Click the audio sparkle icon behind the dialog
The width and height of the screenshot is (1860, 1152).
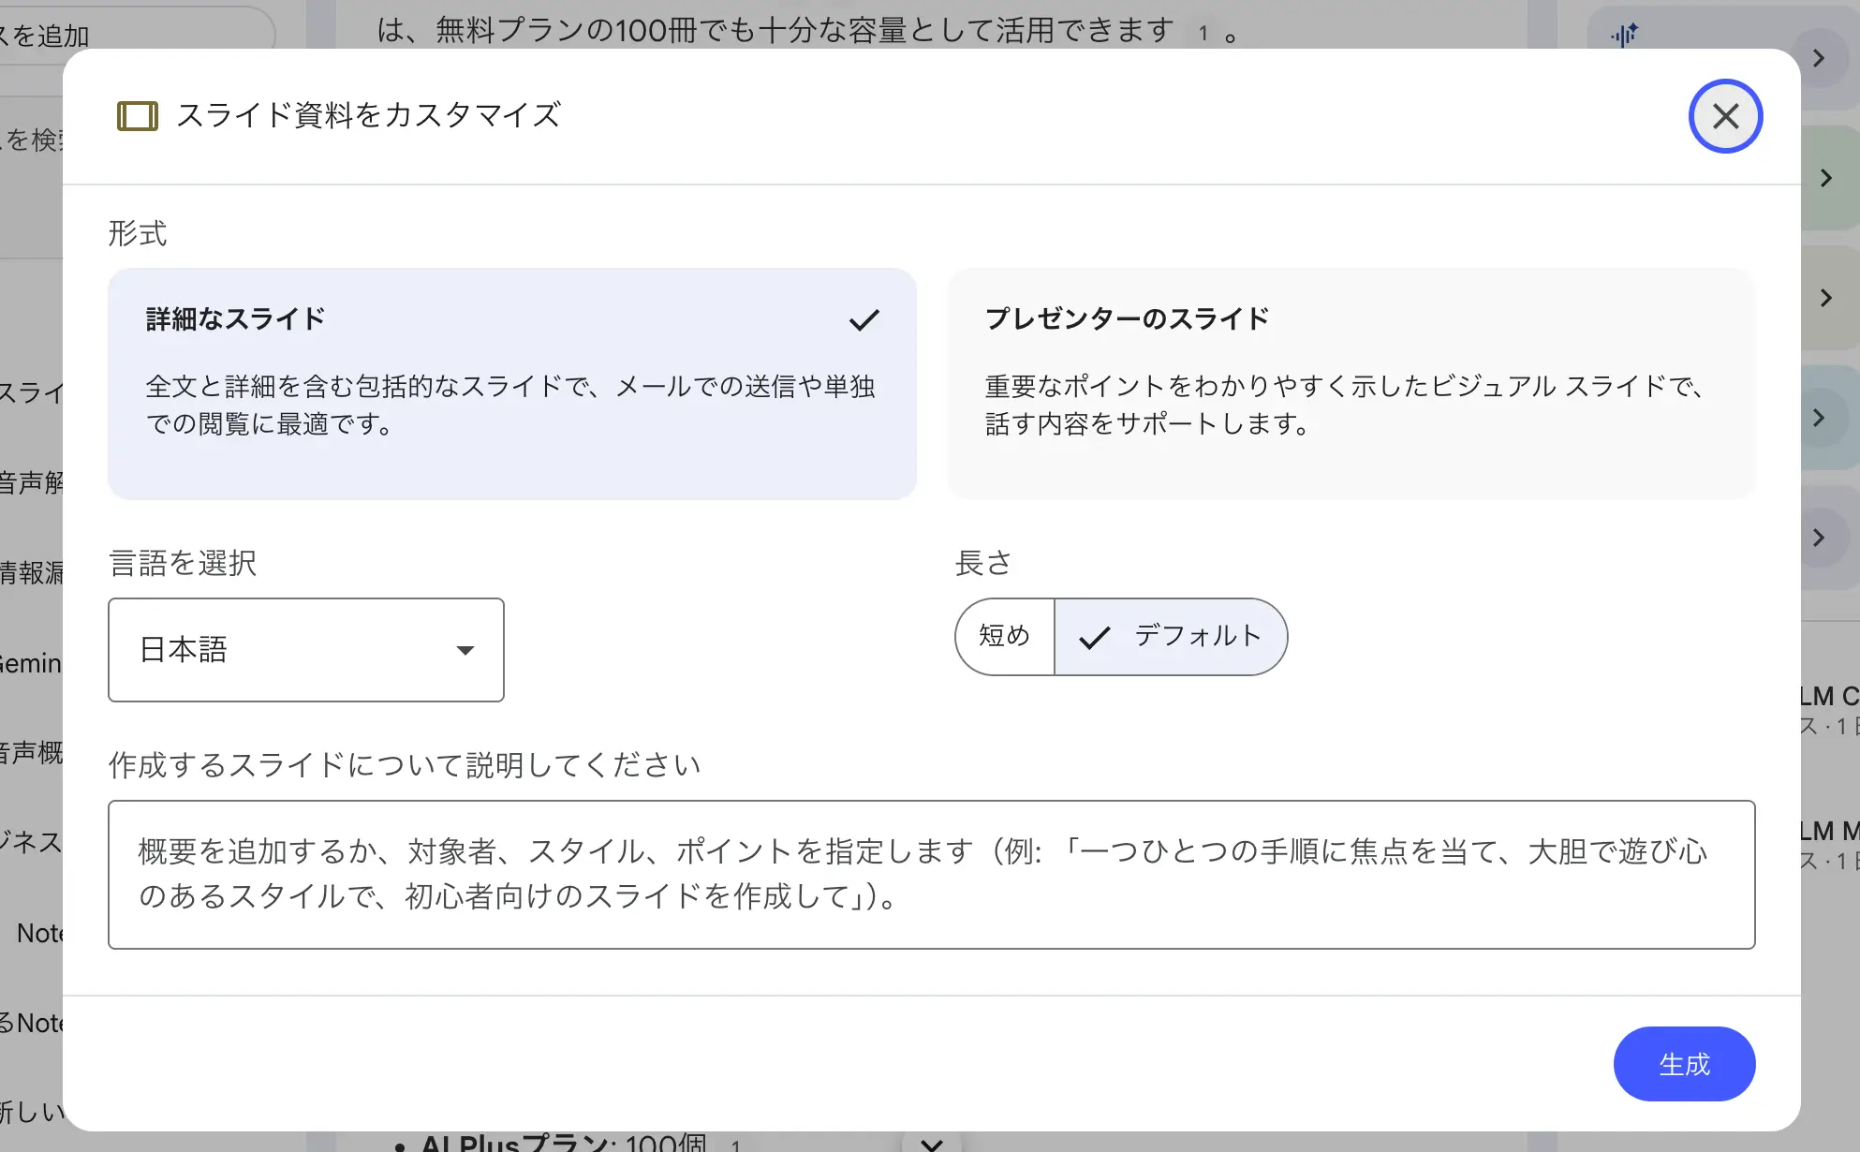[1624, 36]
